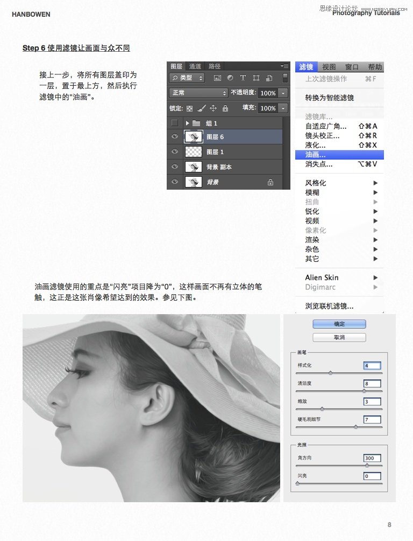The height and width of the screenshot is (541, 413).
Task: Click the lock icon on 背景 layer
Action: tap(270, 182)
